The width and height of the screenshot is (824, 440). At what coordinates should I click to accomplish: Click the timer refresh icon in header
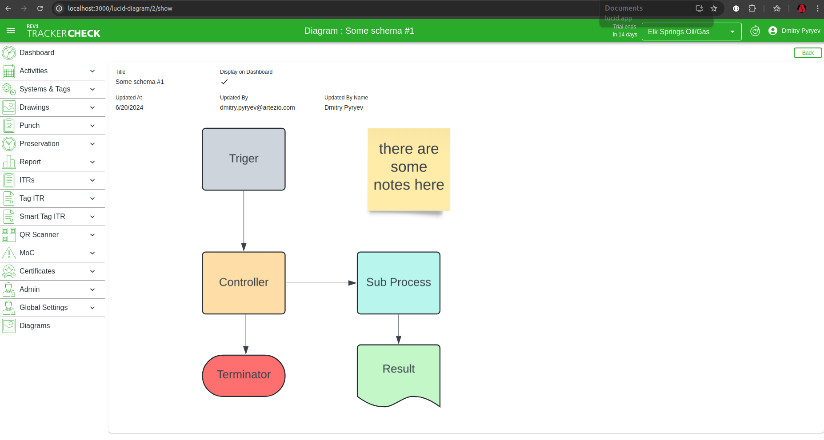click(755, 31)
